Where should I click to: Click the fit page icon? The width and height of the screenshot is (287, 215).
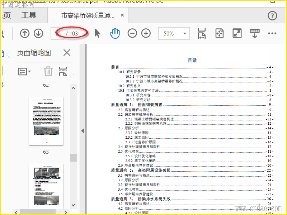point(220,33)
